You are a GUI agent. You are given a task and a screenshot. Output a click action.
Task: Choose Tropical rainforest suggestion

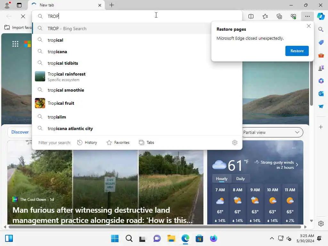pos(137,77)
